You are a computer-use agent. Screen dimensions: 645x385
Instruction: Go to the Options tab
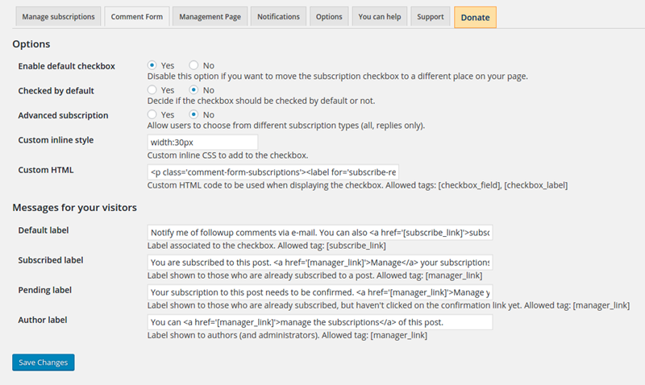click(329, 17)
